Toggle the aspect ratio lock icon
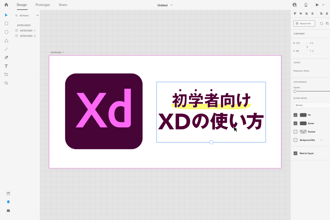The height and width of the screenshot is (220, 330). [x=307, y=47]
